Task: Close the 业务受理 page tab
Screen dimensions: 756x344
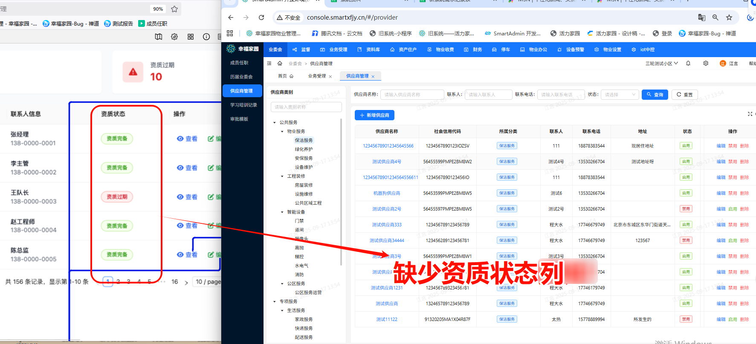Action: (330, 77)
